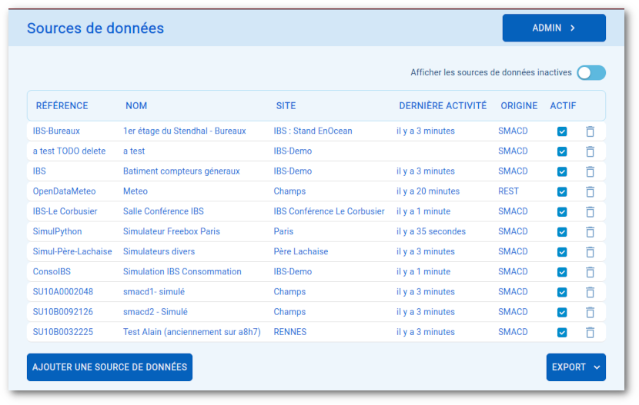Image resolution: width=639 pixels, height=405 pixels.
Task: Untick the Actif checkbox for SU10B0092126
Action: coord(562,312)
